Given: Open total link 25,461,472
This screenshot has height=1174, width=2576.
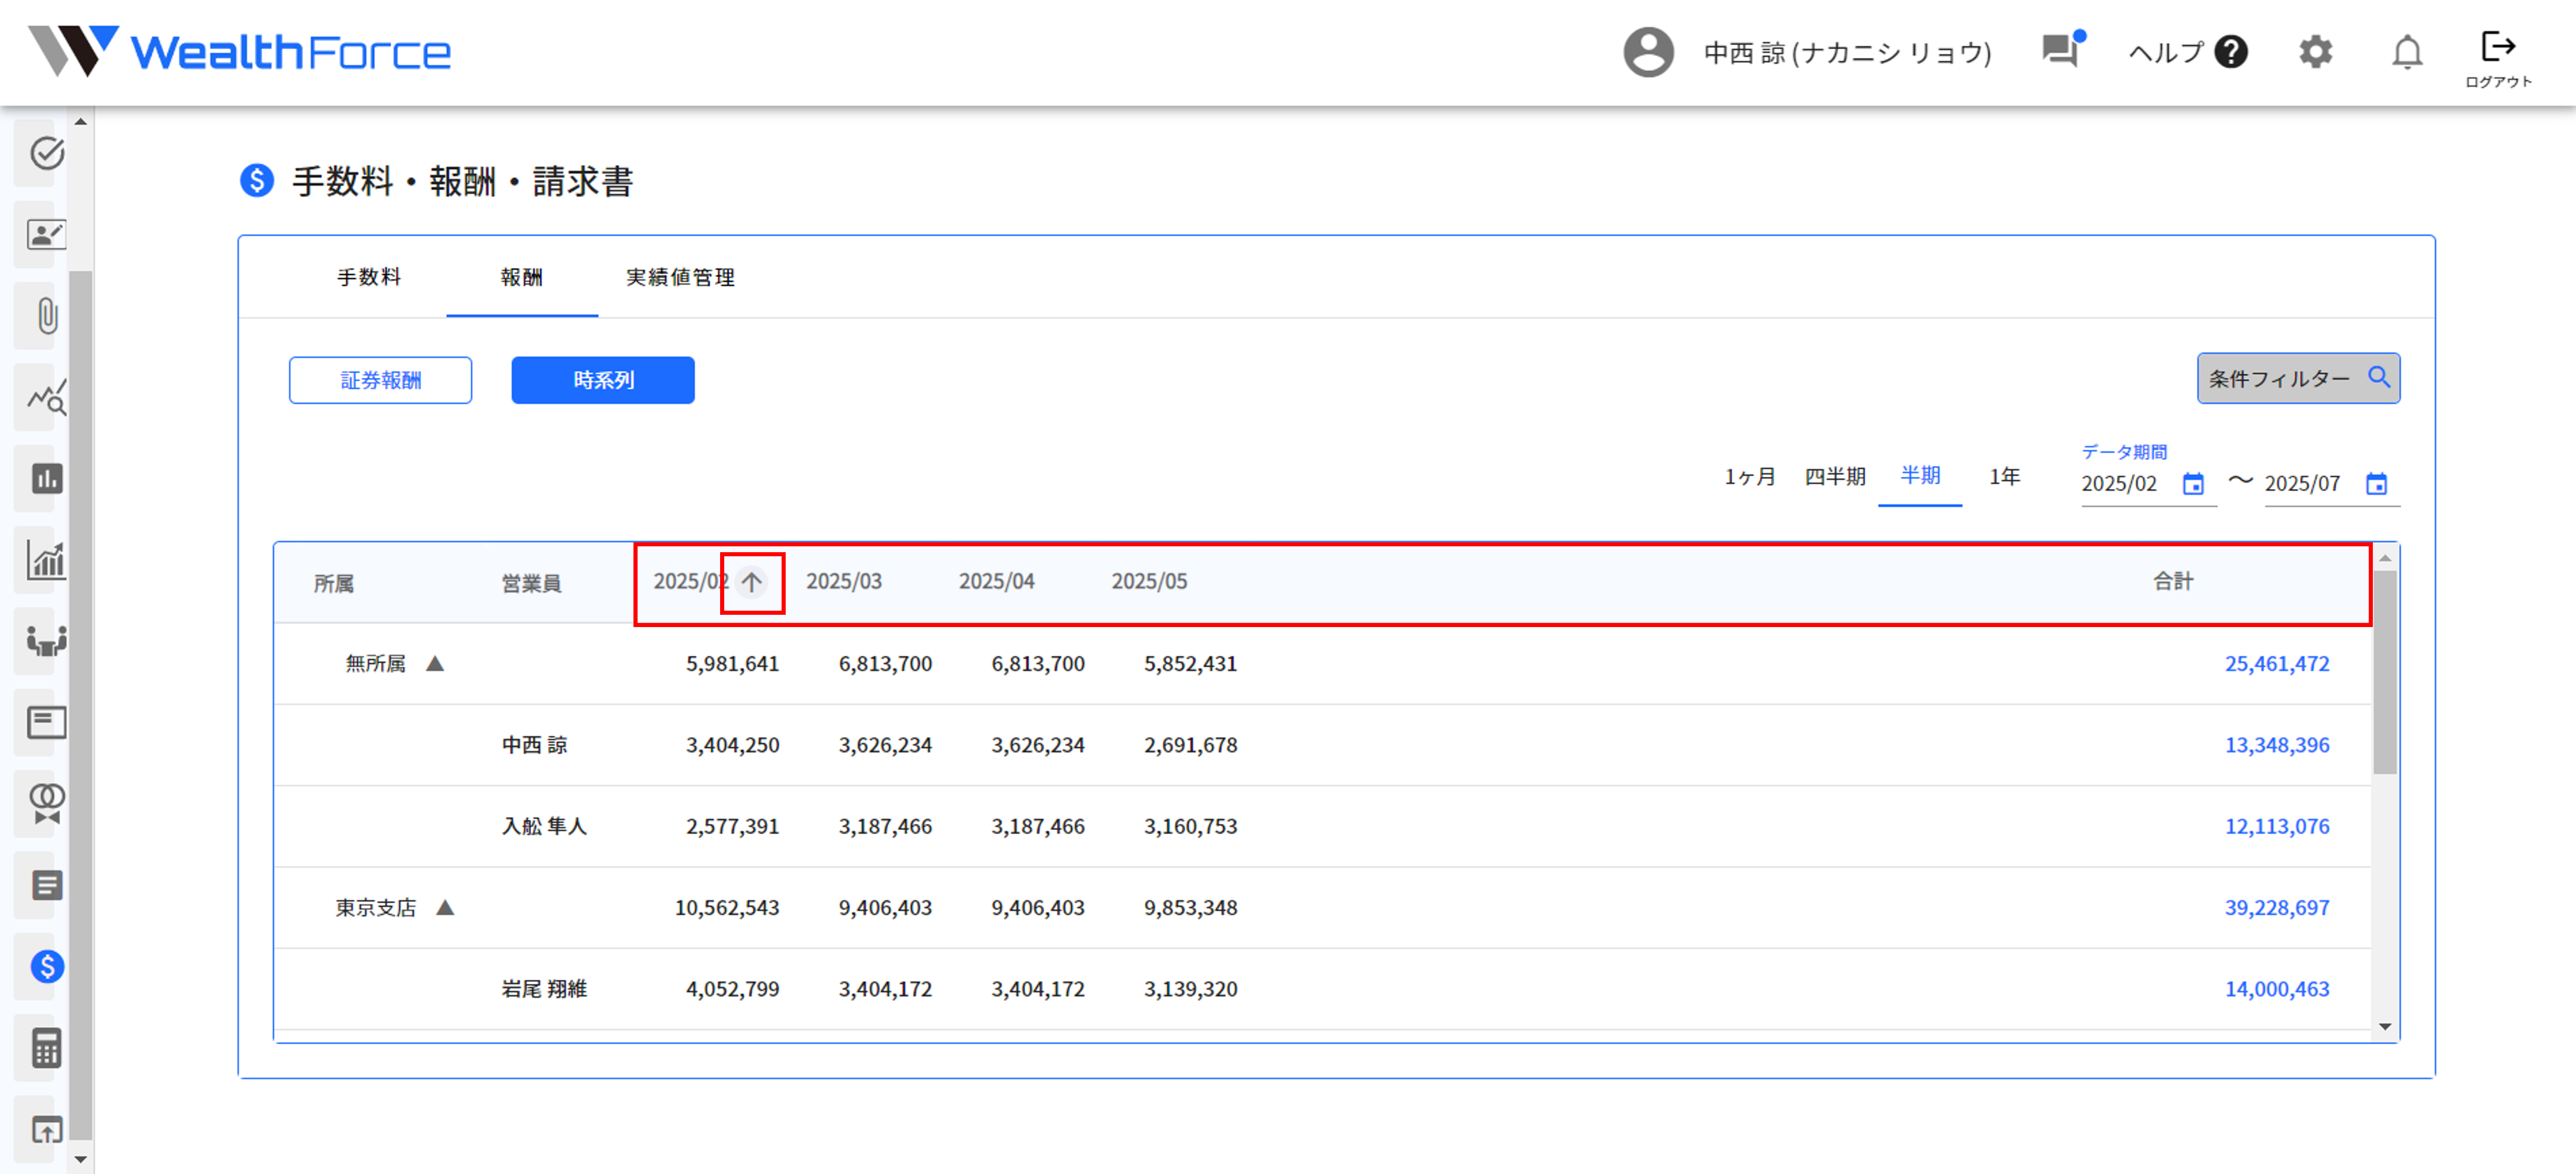Looking at the screenshot, I should (x=2277, y=663).
